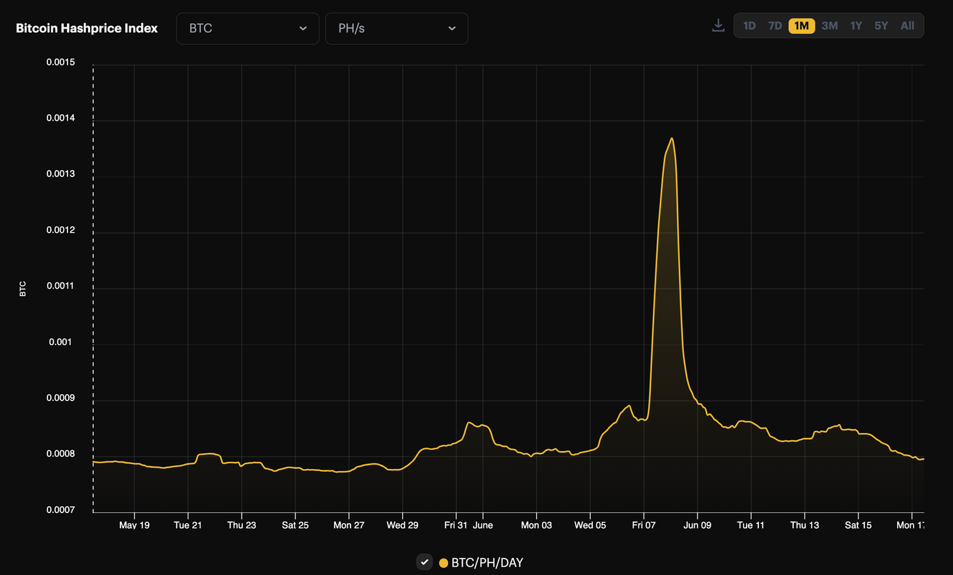Click the BTC/PH/DAY legend label
Viewport: 953px width, 575px height.
tap(488, 563)
